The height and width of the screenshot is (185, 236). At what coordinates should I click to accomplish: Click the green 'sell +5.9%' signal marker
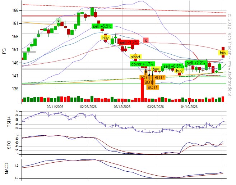102,26
